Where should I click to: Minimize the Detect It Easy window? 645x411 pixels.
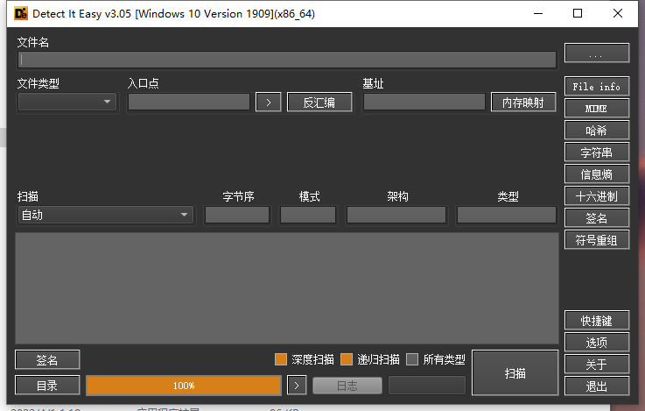pyautogui.click(x=538, y=14)
